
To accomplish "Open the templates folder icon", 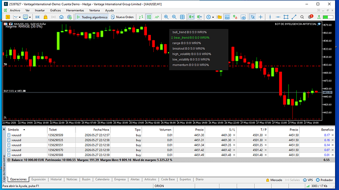I will tap(219, 17).
